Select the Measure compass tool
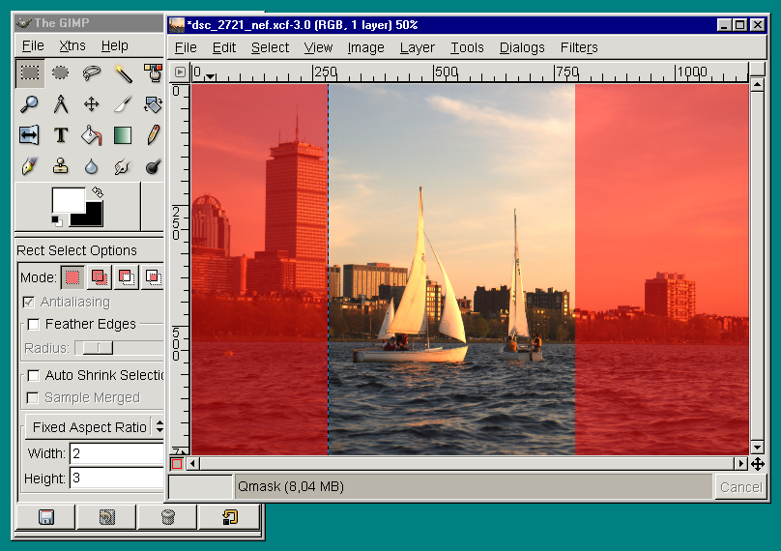This screenshot has height=551, width=781. point(60,104)
